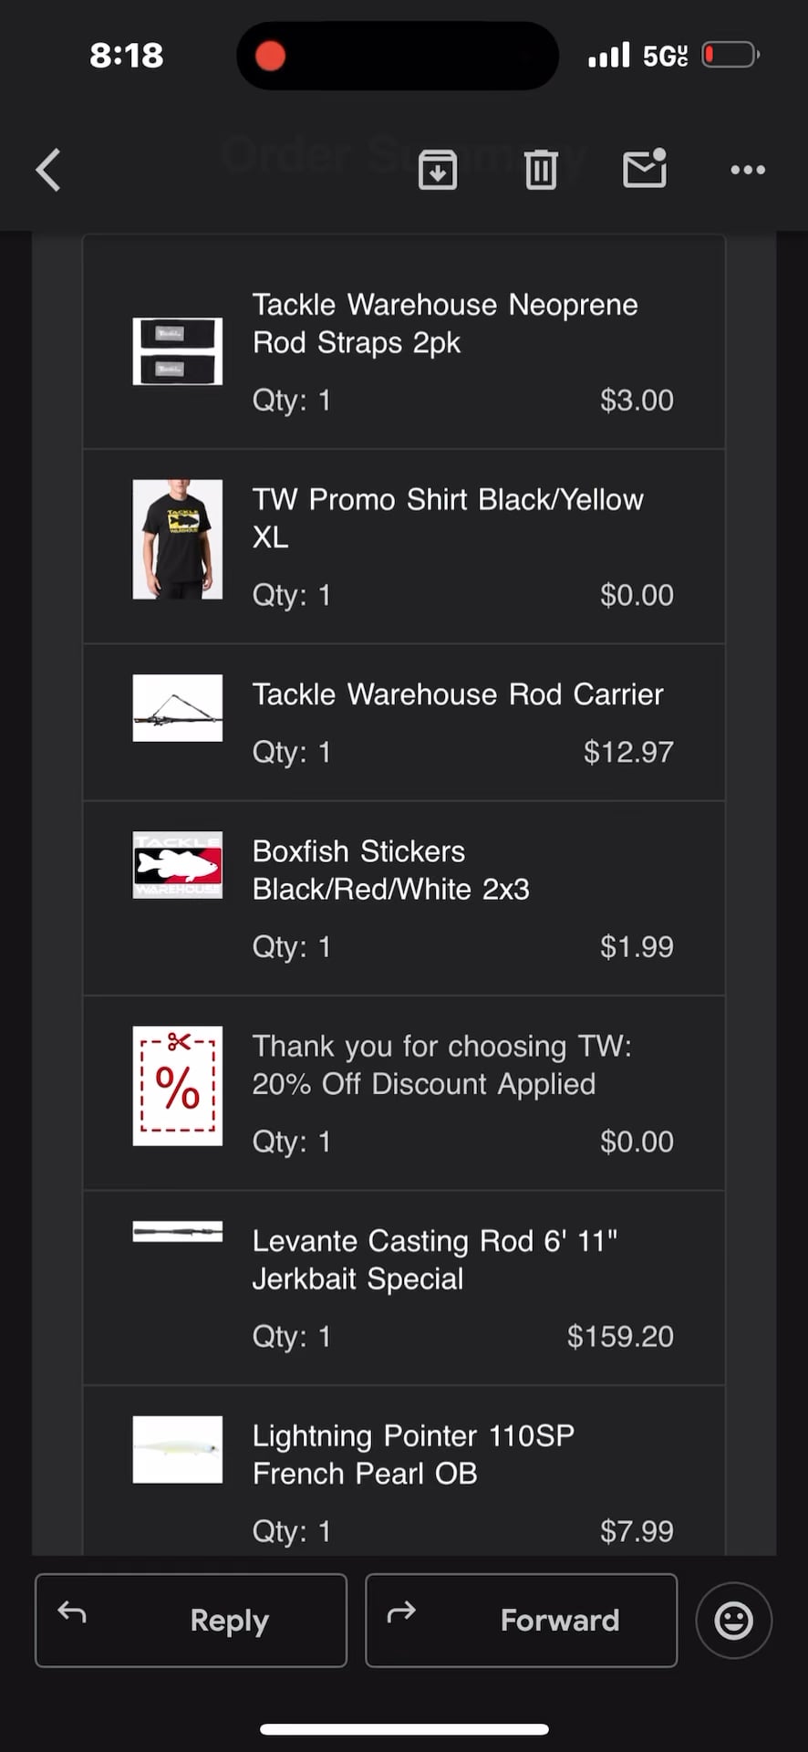
Task: Select the Boxfish Stickers logo image
Action: pos(178,865)
